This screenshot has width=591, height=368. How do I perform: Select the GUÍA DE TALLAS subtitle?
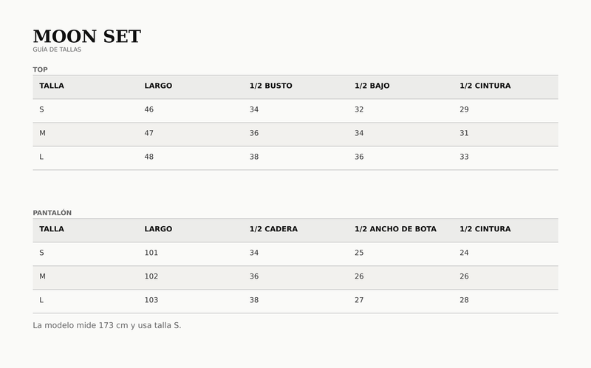pyautogui.click(x=57, y=50)
